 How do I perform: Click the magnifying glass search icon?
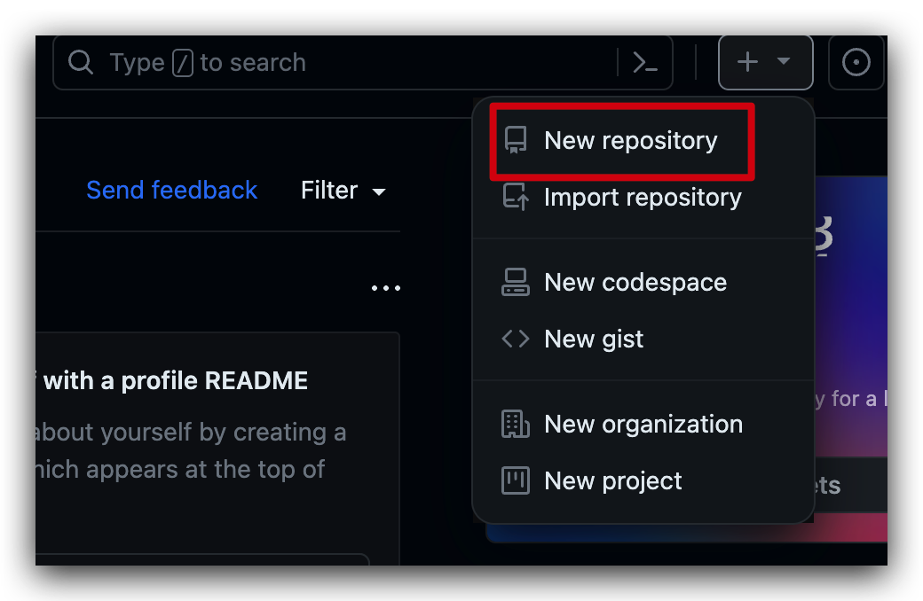click(80, 63)
